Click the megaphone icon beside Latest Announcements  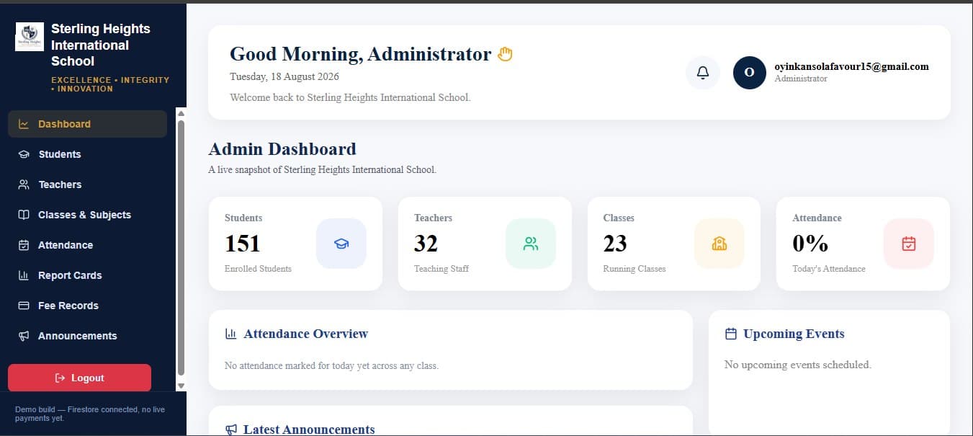click(x=231, y=430)
